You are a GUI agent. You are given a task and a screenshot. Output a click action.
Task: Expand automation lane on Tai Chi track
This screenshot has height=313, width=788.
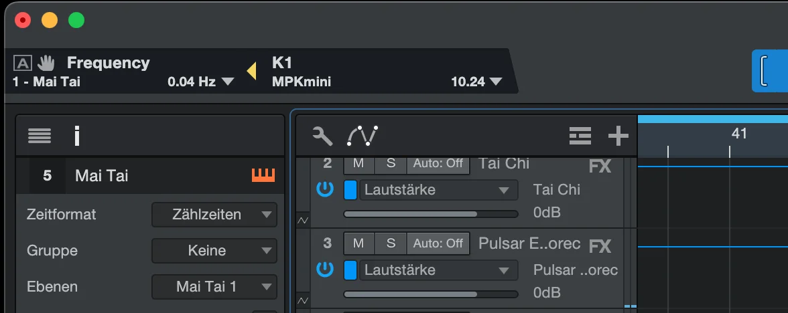(x=303, y=220)
